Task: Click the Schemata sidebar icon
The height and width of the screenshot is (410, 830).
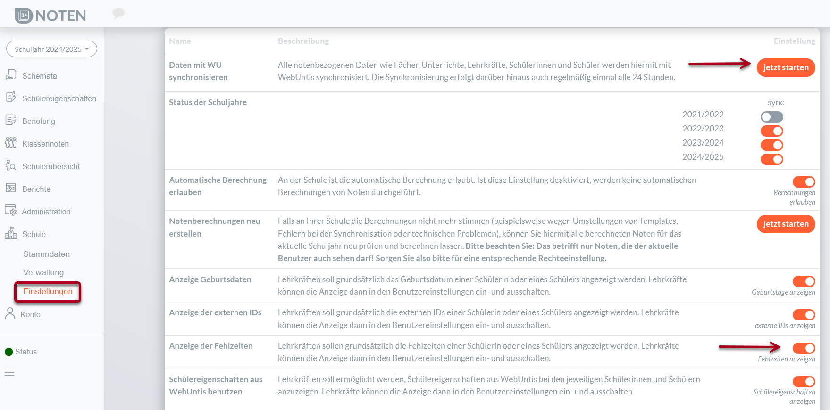Action: (x=11, y=75)
